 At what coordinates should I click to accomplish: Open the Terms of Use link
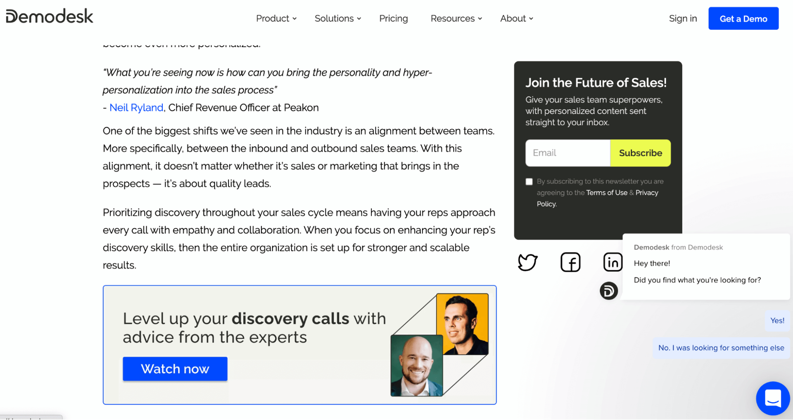point(606,192)
